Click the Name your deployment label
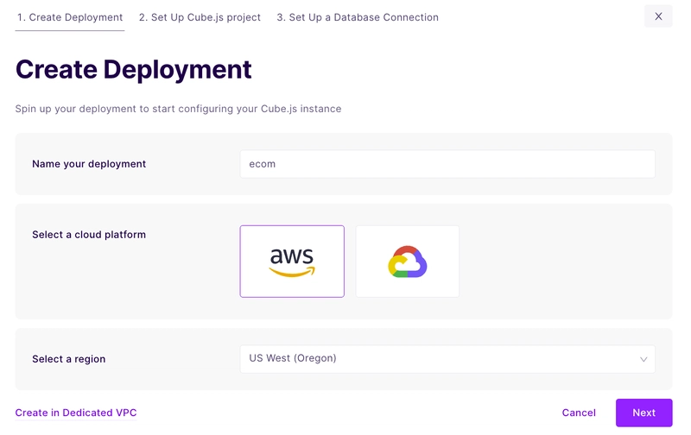691x435 pixels. click(89, 164)
